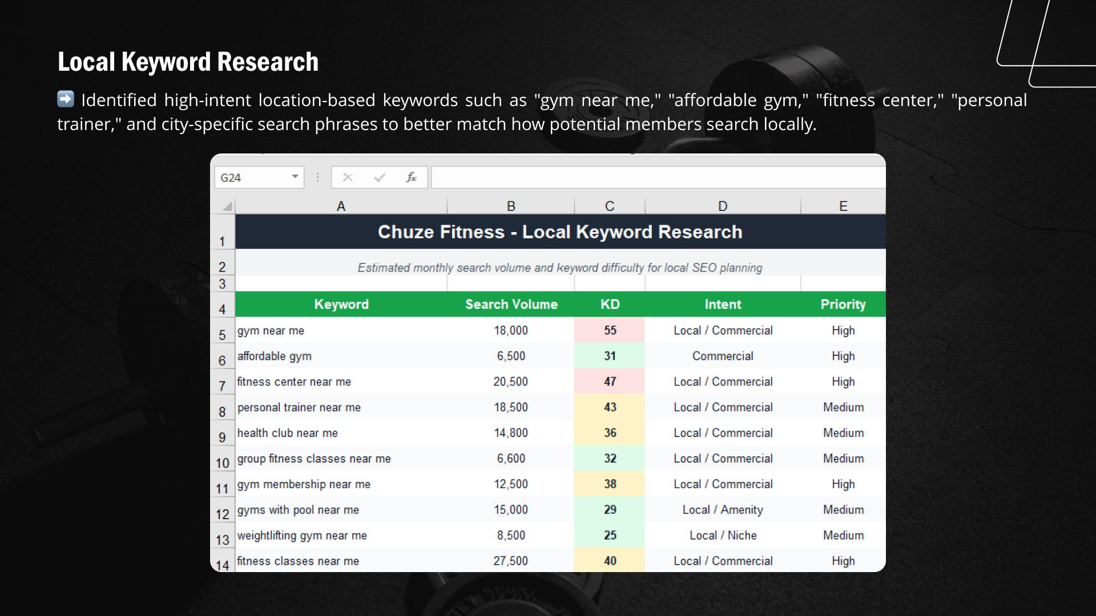Select the 'fitness center near me' cell
The width and height of the screenshot is (1096, 616).
[x=341, y=382]
